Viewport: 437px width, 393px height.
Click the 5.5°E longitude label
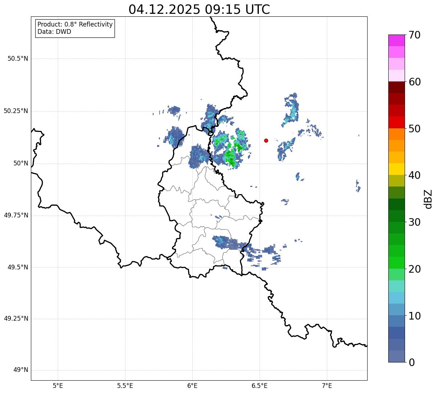tap(125, 386)
